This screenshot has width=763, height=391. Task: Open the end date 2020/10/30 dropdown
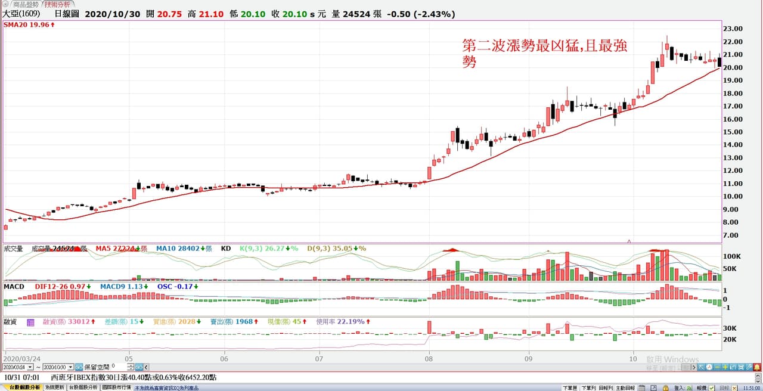pos(70,367)
